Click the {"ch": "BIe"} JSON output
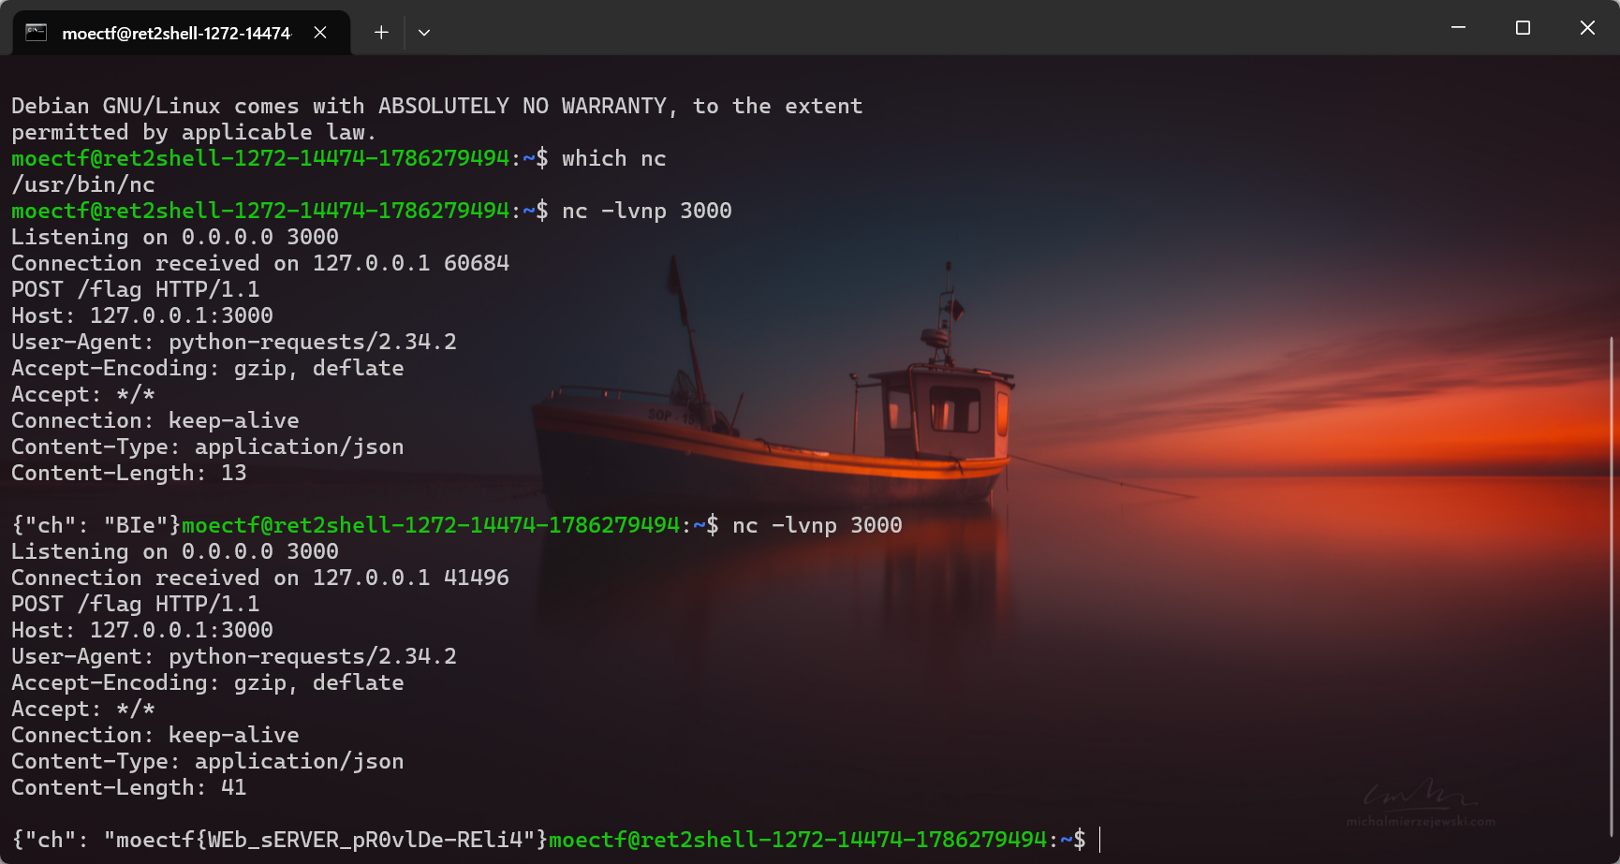This screenshot has width=1620, height=864. pyautogui.click(x=96, y=525)
